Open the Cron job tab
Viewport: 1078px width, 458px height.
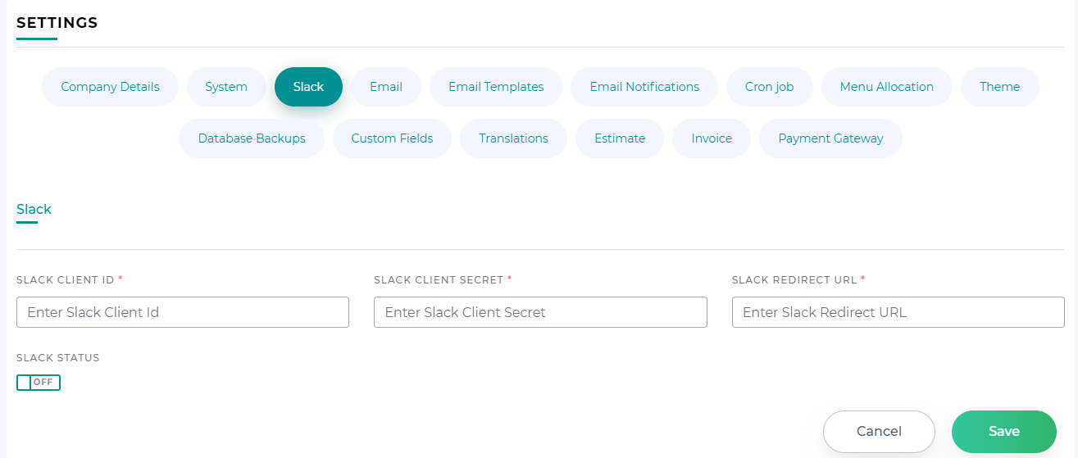769,87
